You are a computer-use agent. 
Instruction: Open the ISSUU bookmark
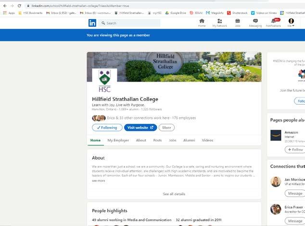tap(196, 13)
